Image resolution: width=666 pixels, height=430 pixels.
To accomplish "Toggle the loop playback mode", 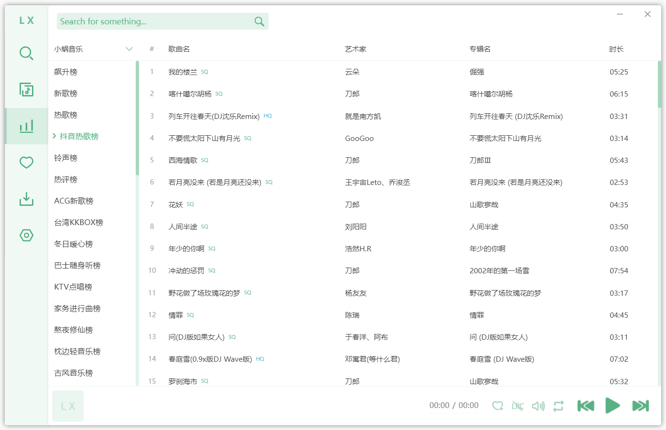I will [559, 406].
